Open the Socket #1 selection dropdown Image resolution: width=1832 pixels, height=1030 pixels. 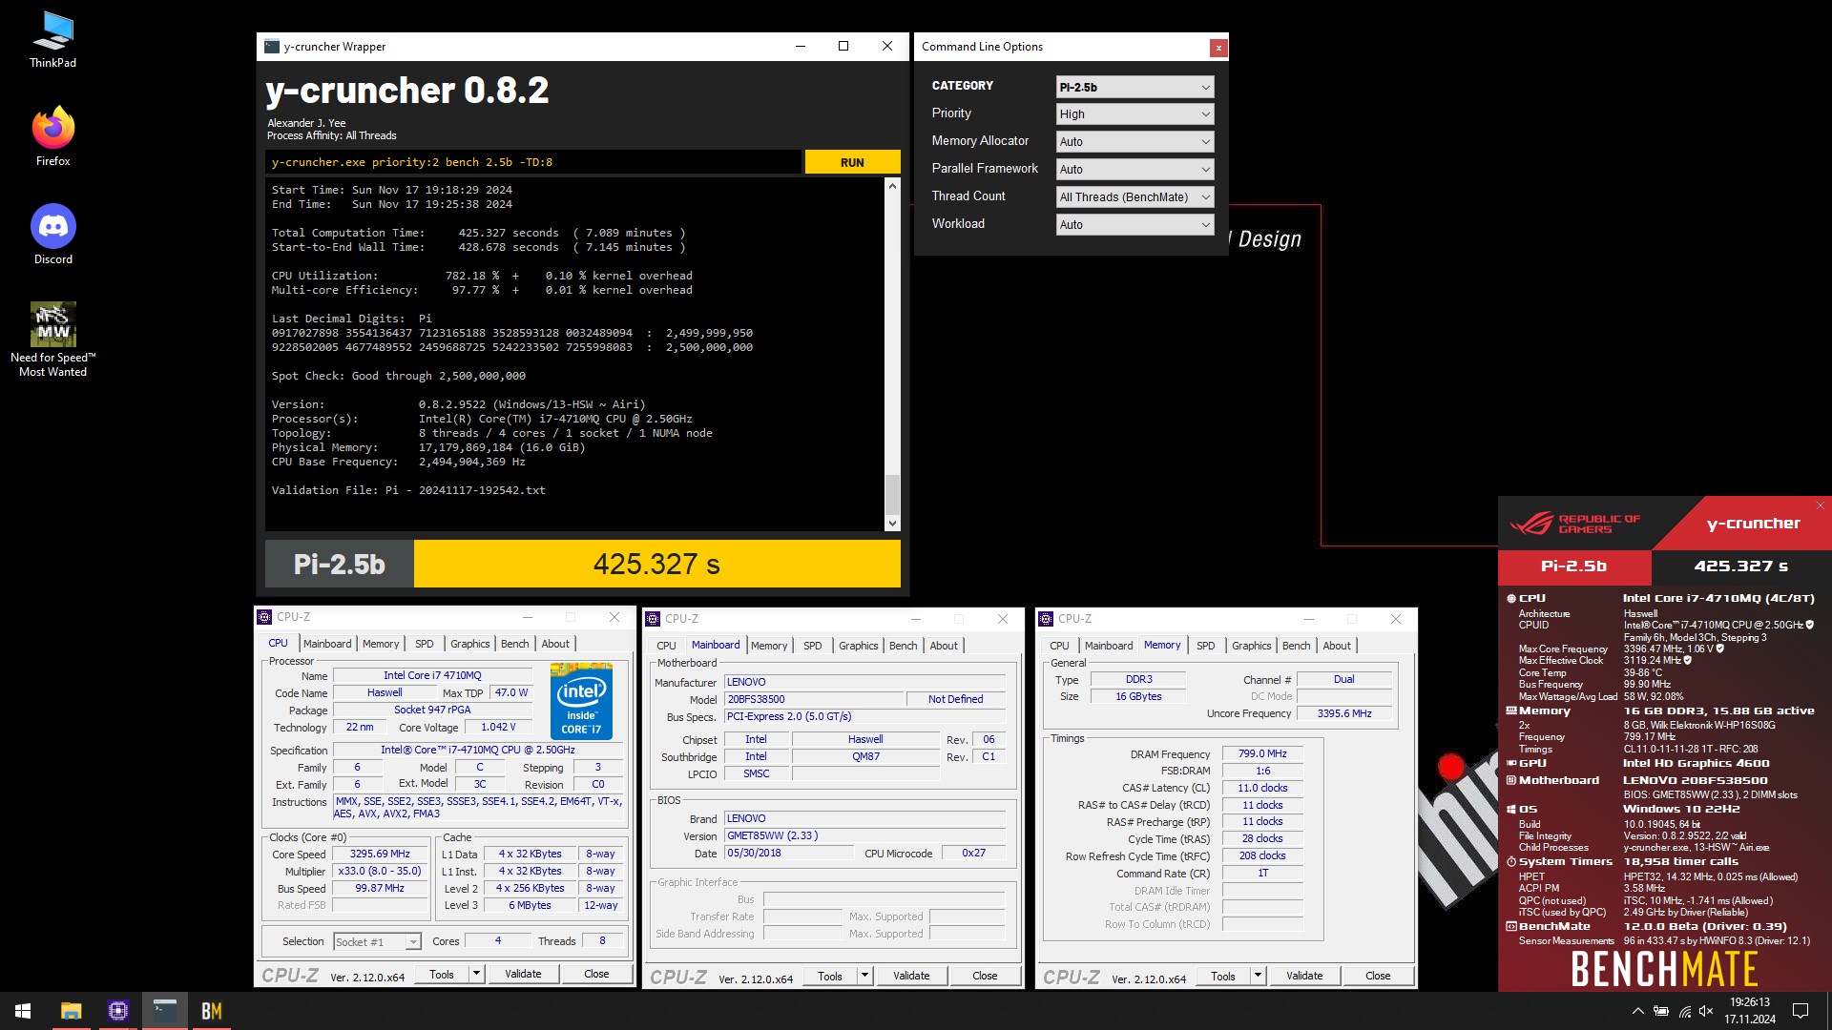pyautogui.click(x=377, y=941)
